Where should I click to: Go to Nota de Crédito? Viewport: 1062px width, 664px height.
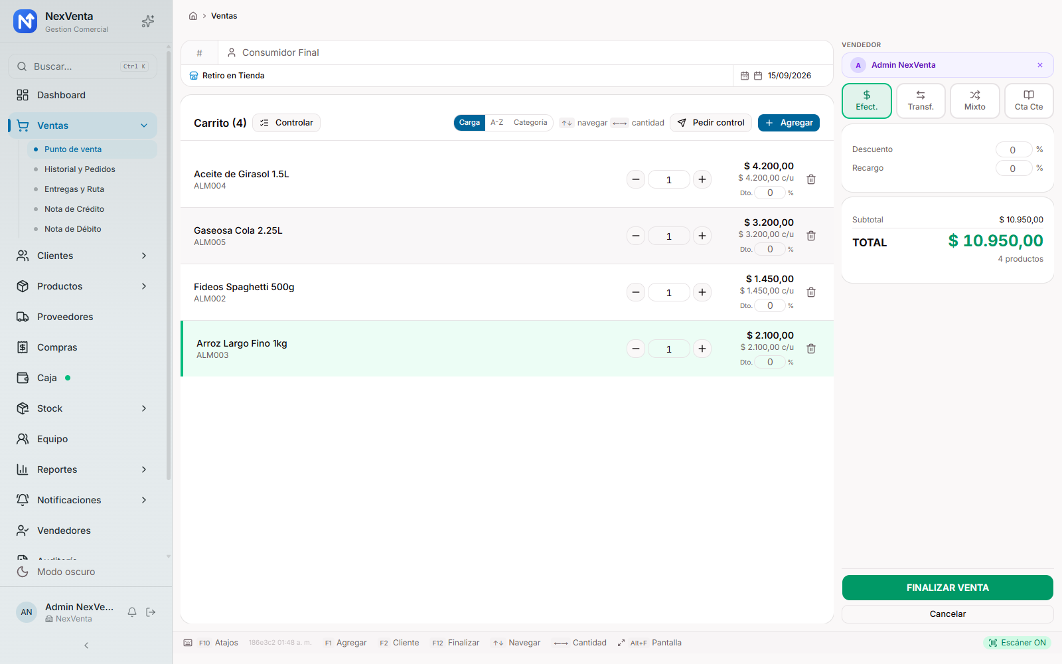pyautogui.click(x=74, y=209)
